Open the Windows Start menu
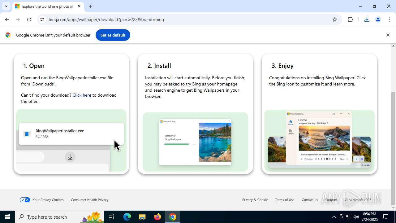 (x=7, y=217)
